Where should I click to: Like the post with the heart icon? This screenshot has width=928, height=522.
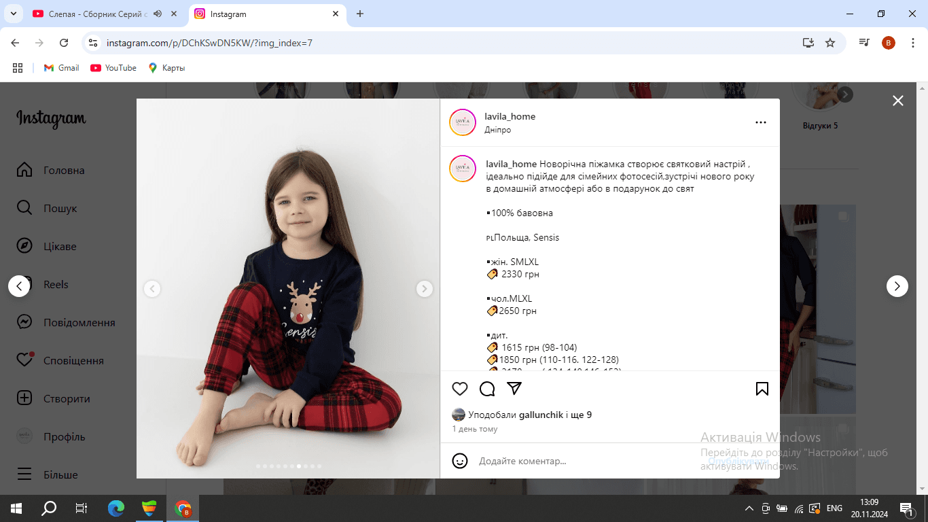coord(460,389)
